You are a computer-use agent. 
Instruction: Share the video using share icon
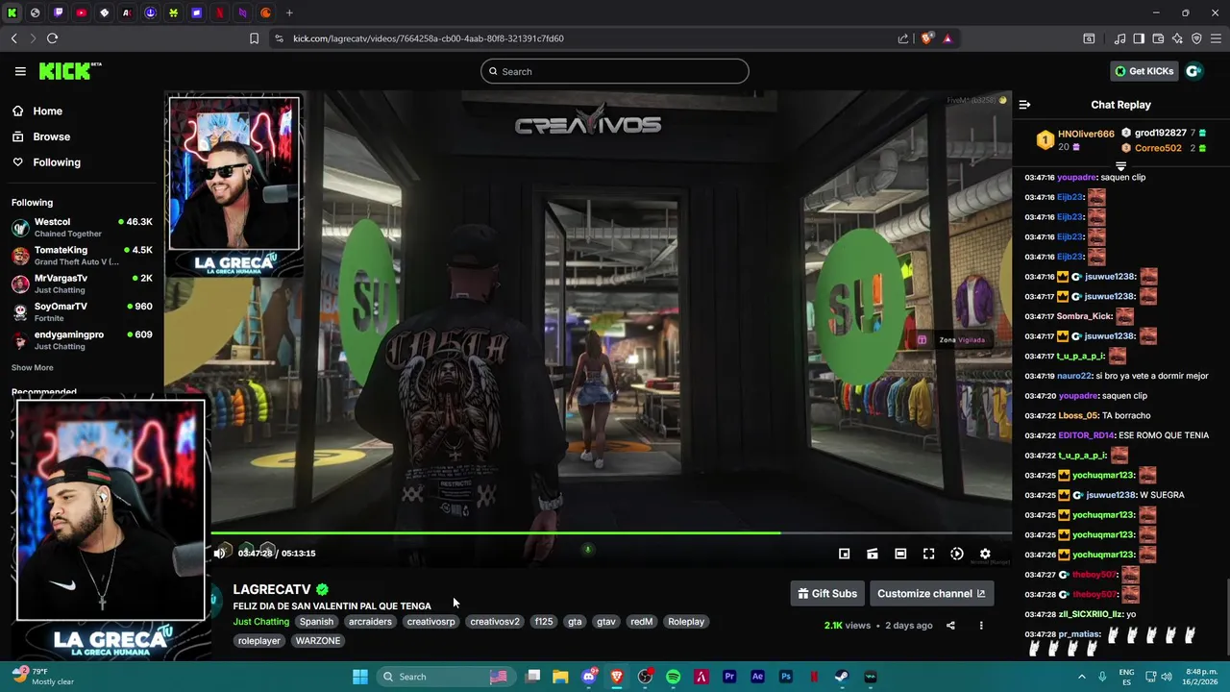point(950,626)
